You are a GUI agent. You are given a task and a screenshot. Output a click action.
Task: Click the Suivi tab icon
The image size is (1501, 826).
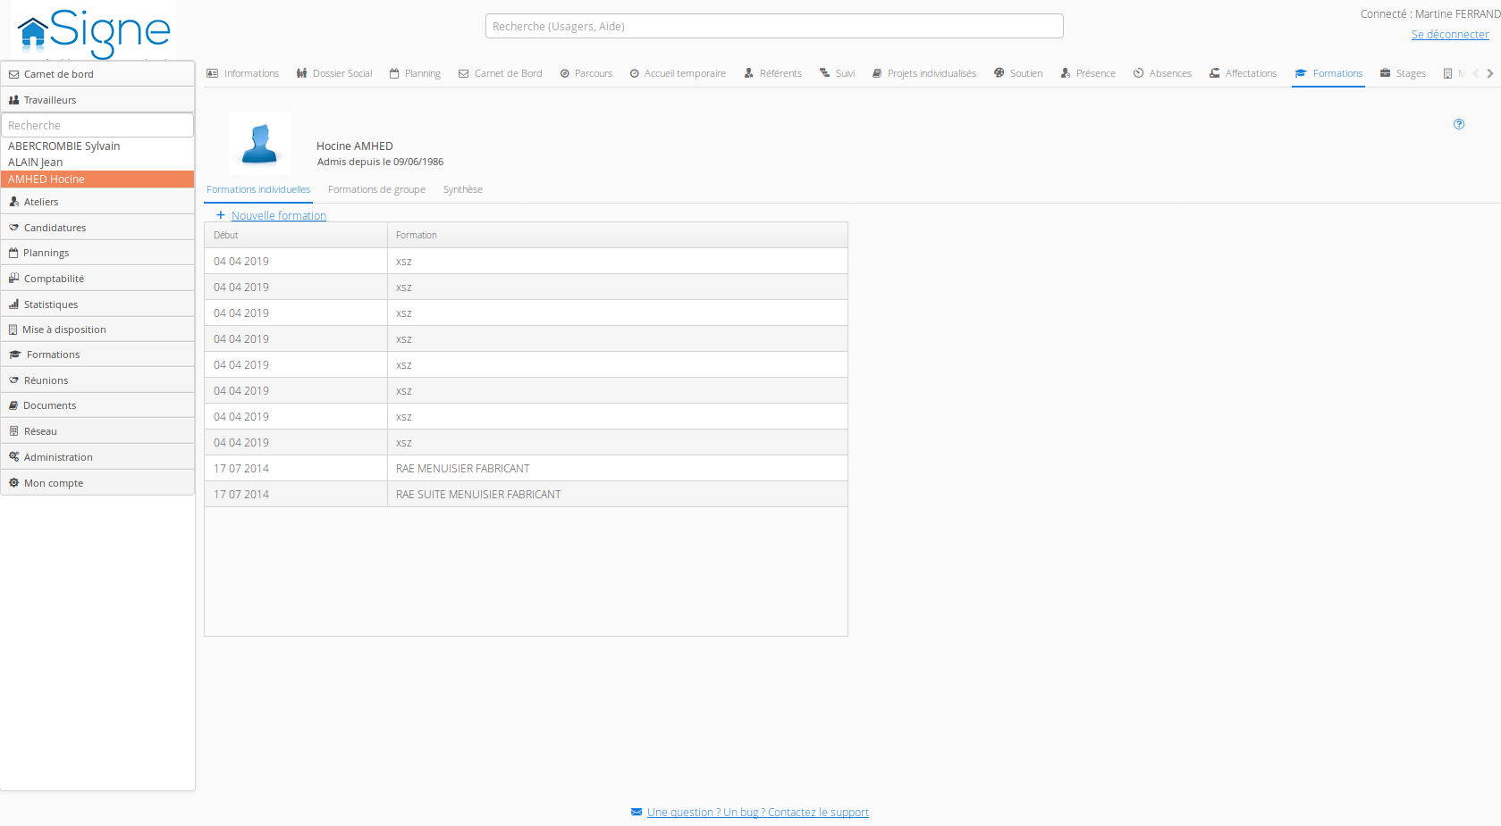(x=825, y=73)
